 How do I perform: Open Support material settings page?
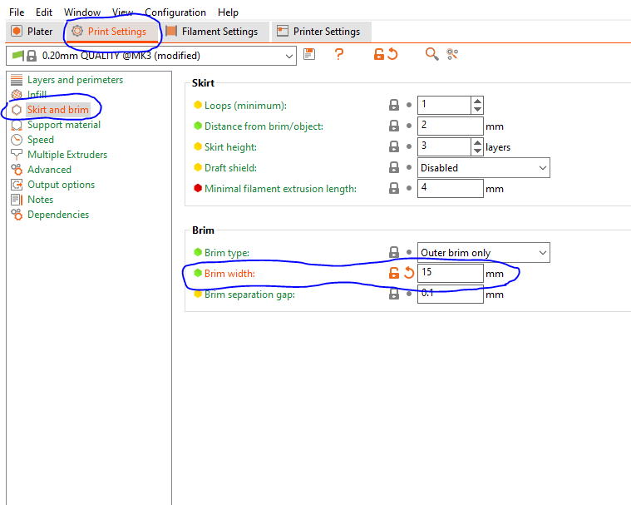pyautogui.click(x=63, y=125)
